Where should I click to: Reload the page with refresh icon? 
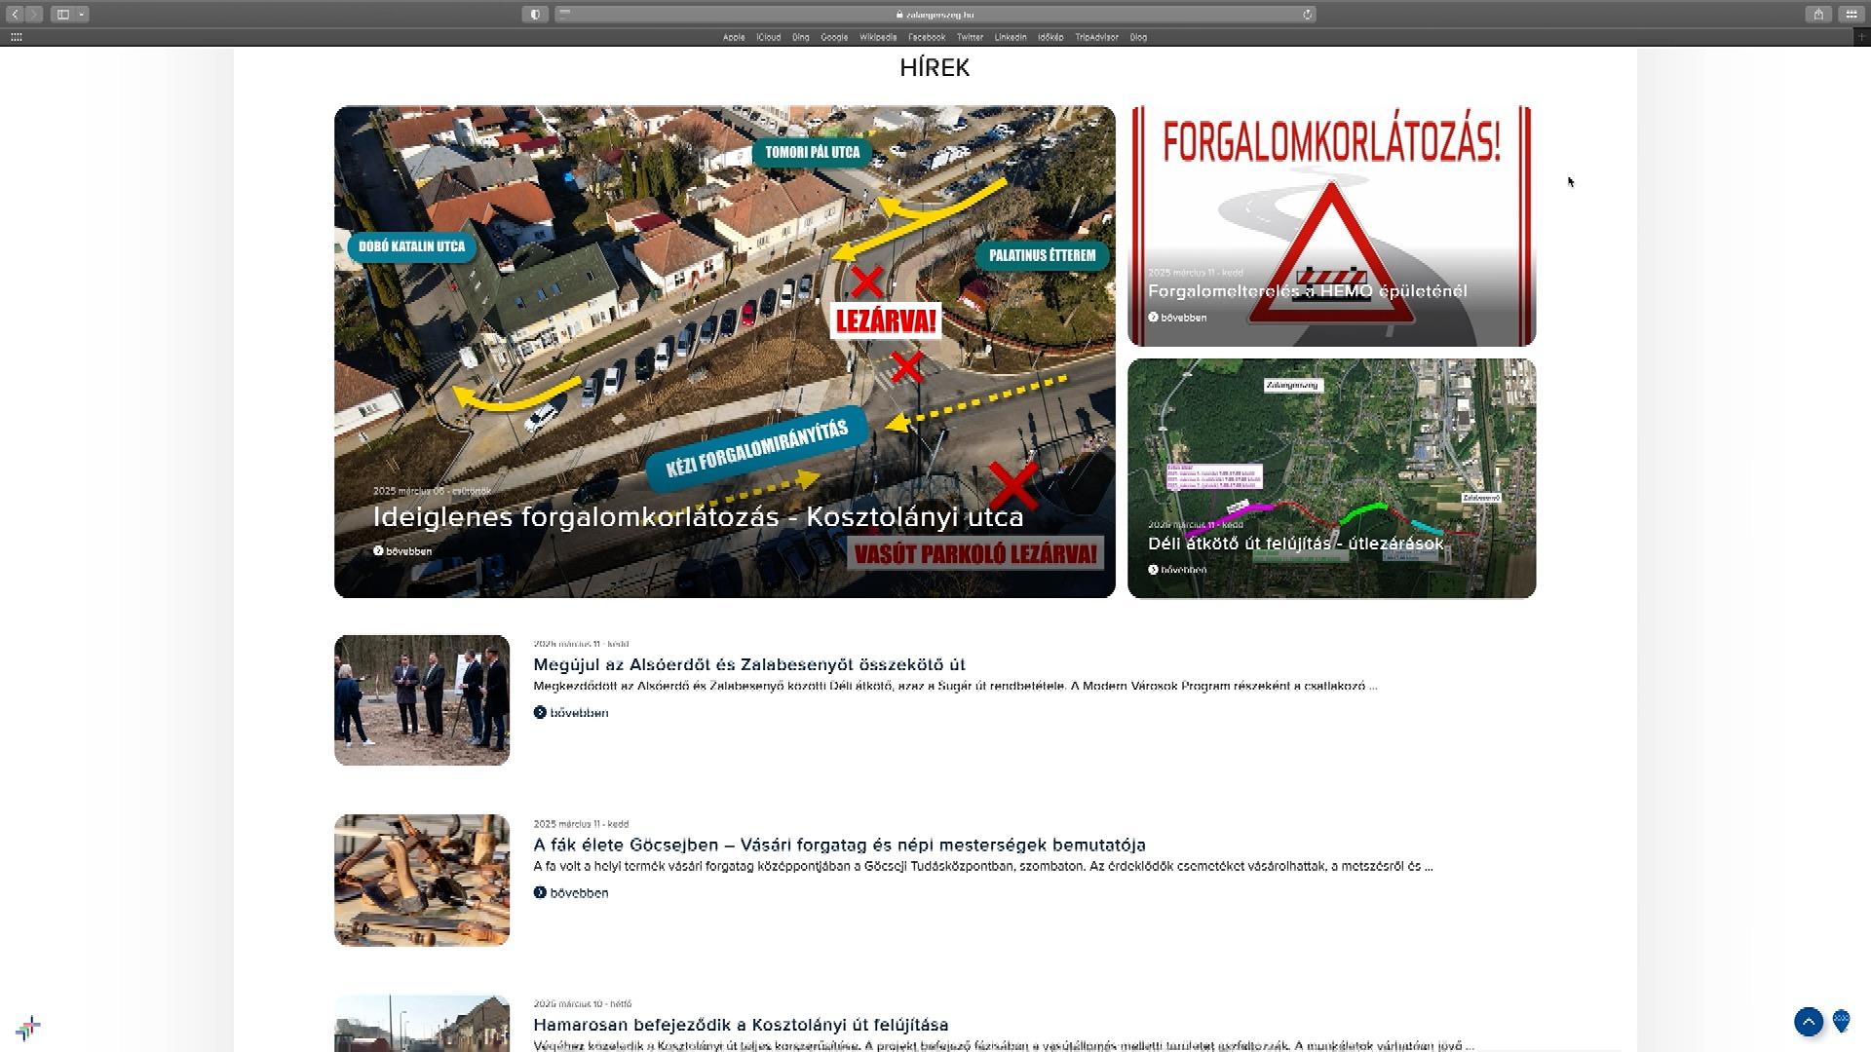pyautogui.click(x=1308, y=14)
